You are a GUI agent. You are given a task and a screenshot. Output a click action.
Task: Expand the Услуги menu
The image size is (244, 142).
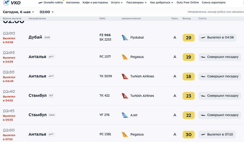(x=117, y=3)
